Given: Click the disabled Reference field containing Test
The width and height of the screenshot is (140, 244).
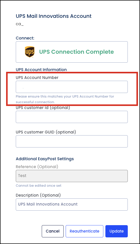Looking at the screenshot, I should coord(72,176).
